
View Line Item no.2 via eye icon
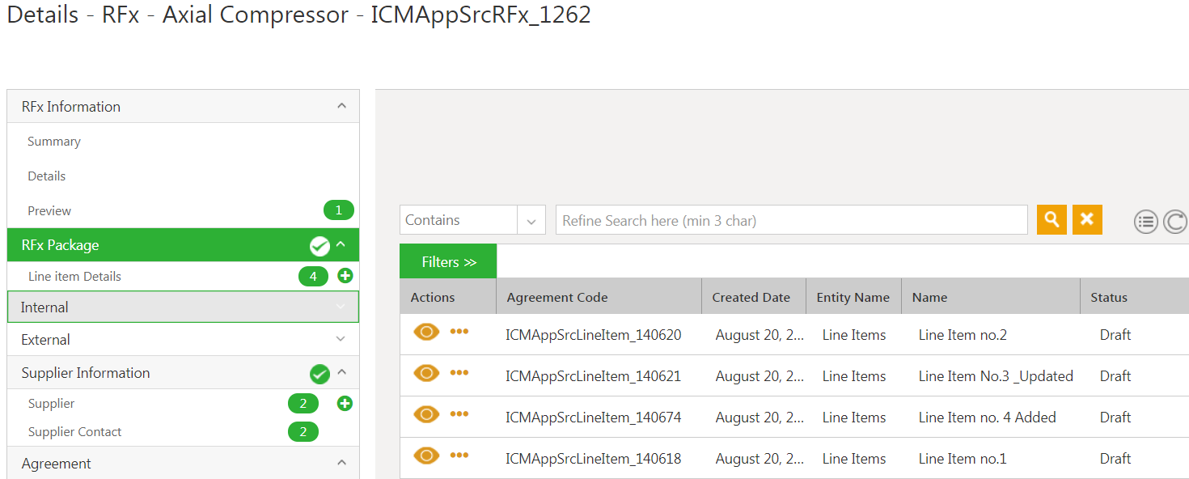426,332
